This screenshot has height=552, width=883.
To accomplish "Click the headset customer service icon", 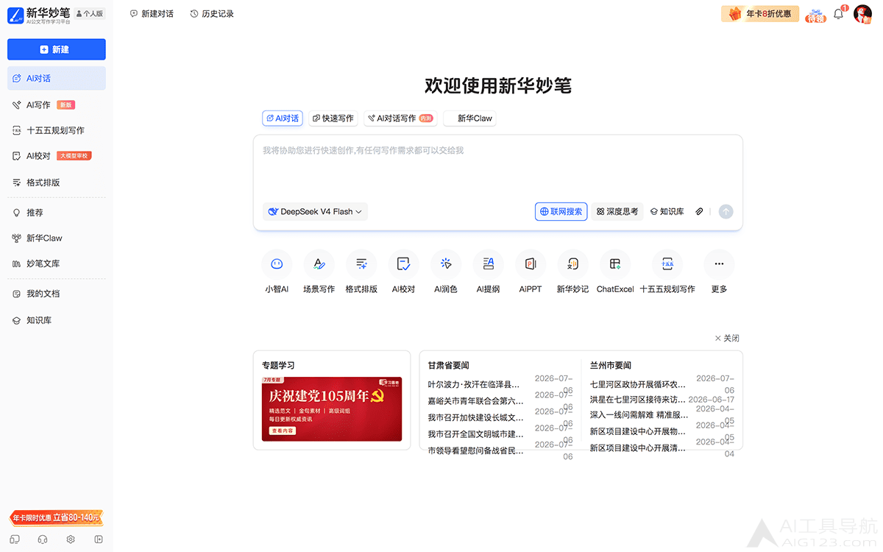I will click(43, 539).
